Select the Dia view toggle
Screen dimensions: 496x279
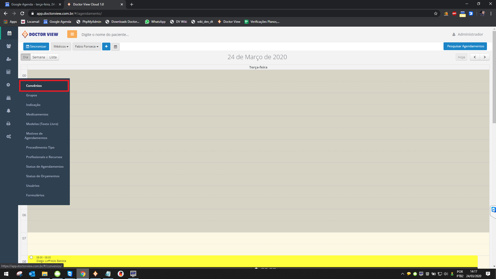pyautogui.click(x=25, y=57)
